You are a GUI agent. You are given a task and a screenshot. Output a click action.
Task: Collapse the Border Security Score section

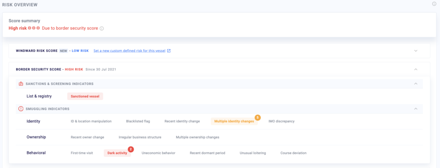[x=416, y=69]
